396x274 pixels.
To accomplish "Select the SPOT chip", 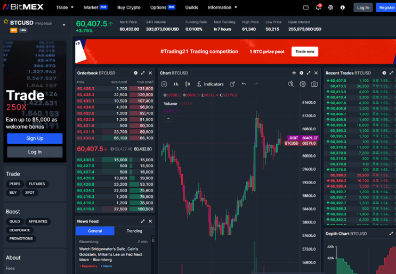I will [x=30, y=192].
